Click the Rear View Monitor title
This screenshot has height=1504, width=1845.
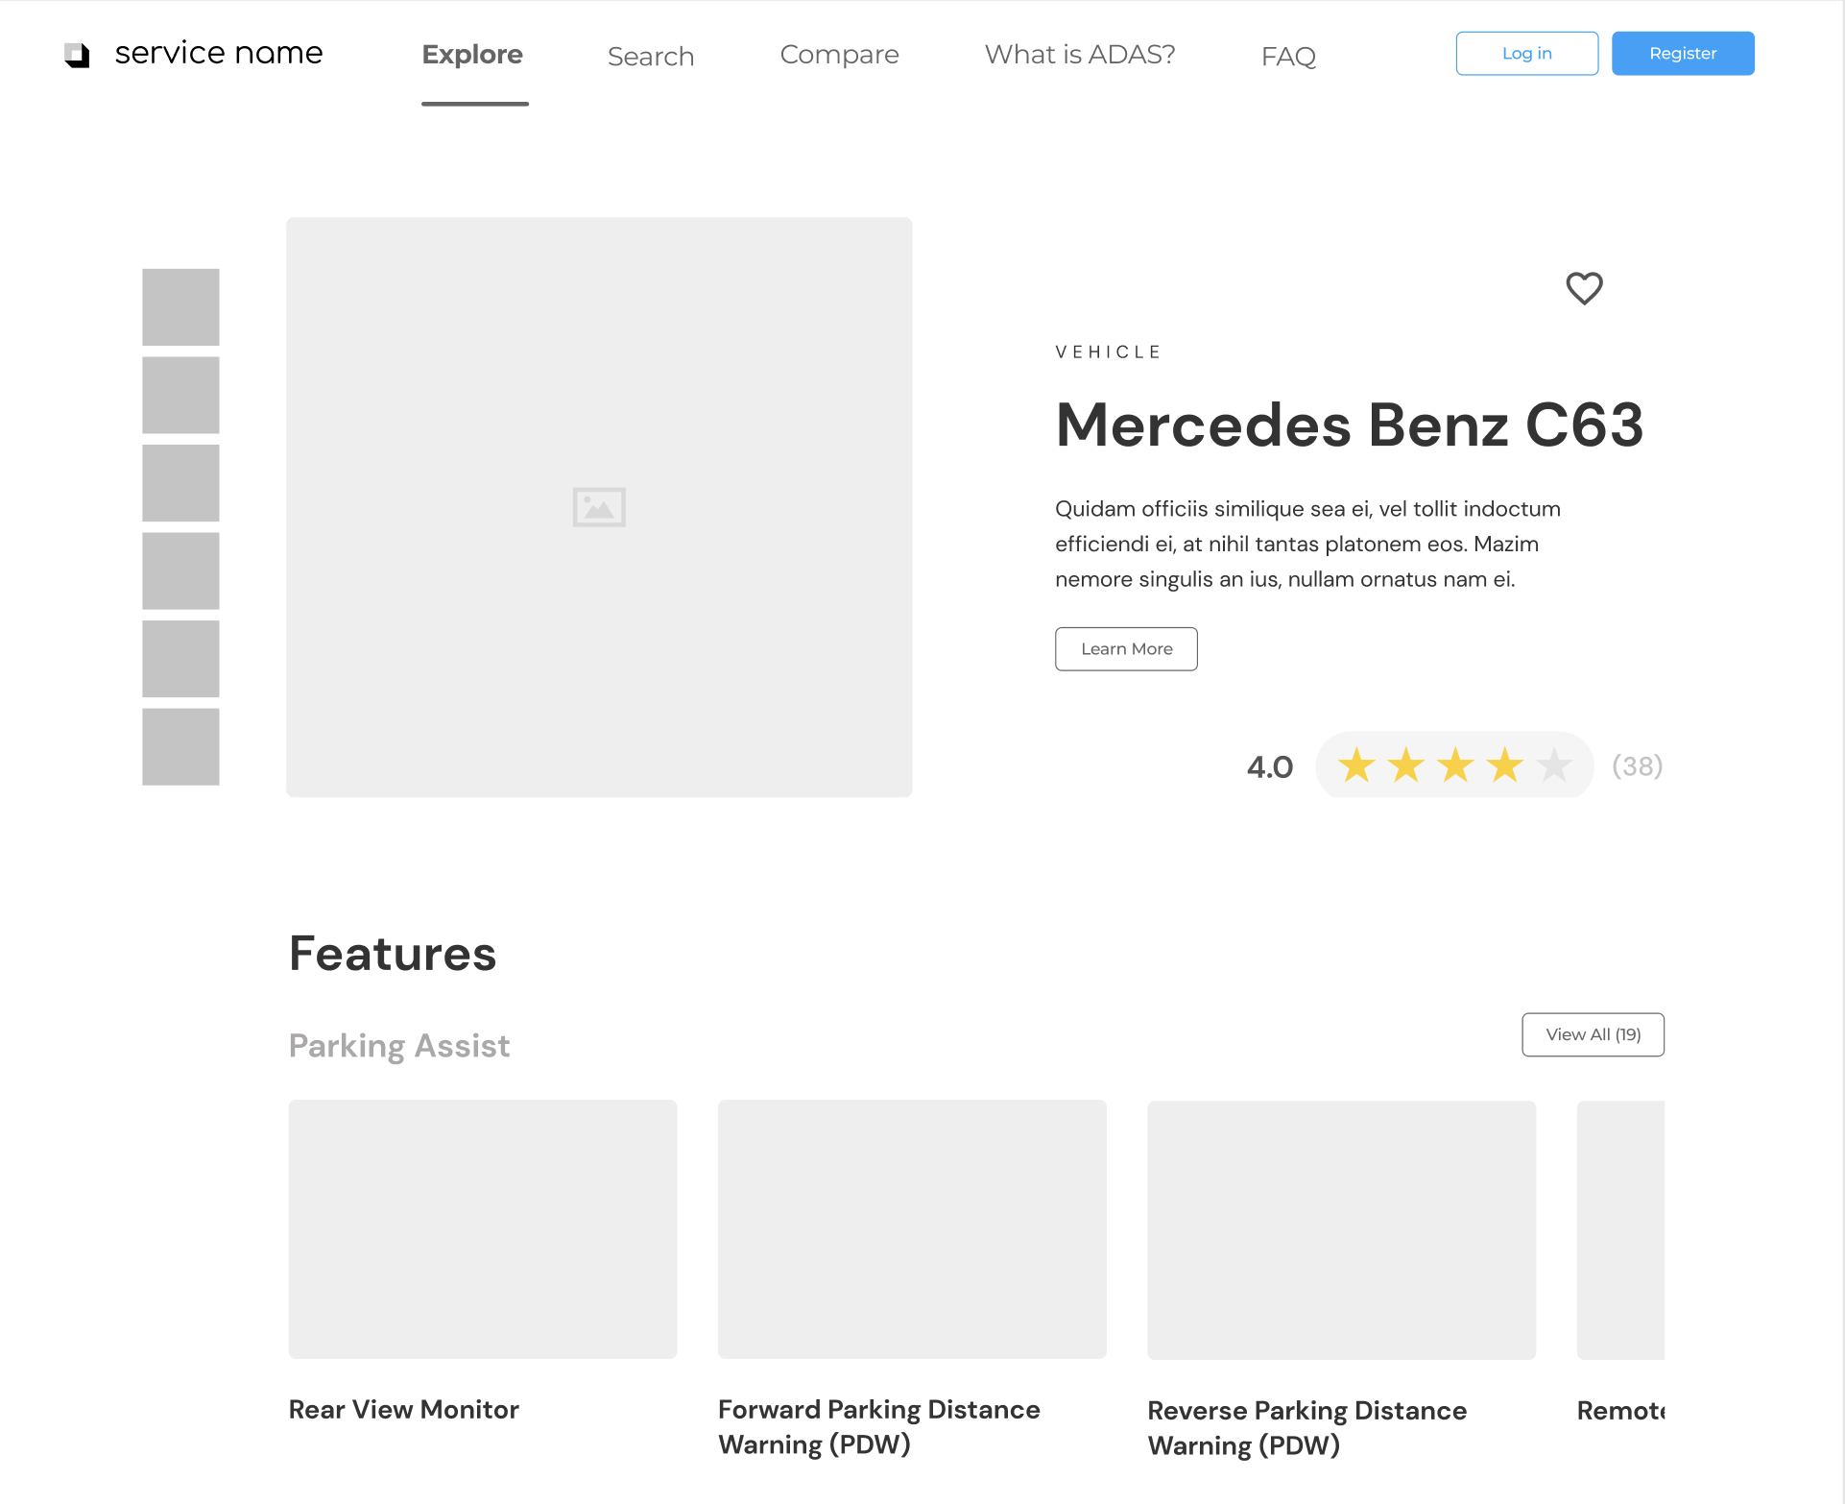(404, 1409)
